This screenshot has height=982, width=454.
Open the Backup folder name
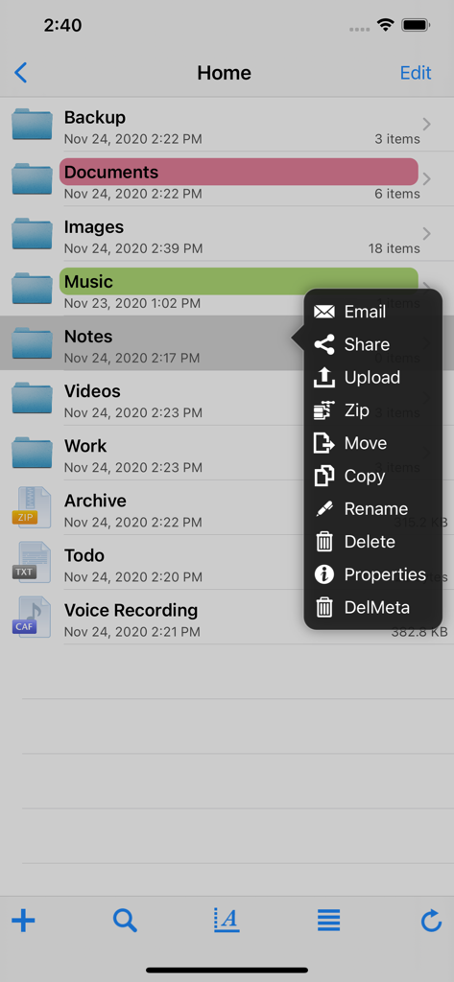[x=95, y=117]
